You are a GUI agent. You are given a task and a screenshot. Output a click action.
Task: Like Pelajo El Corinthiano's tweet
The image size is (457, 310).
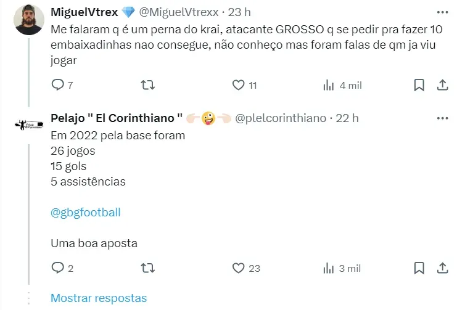coord(239,268)
